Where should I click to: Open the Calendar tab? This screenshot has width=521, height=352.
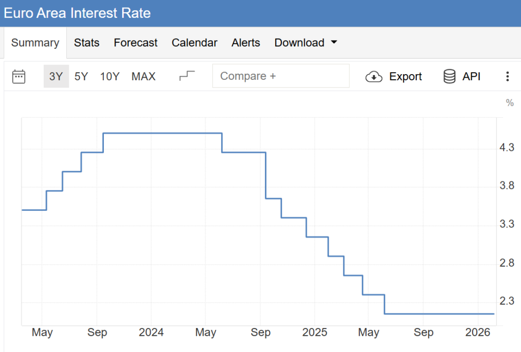[x=194, y=43]
